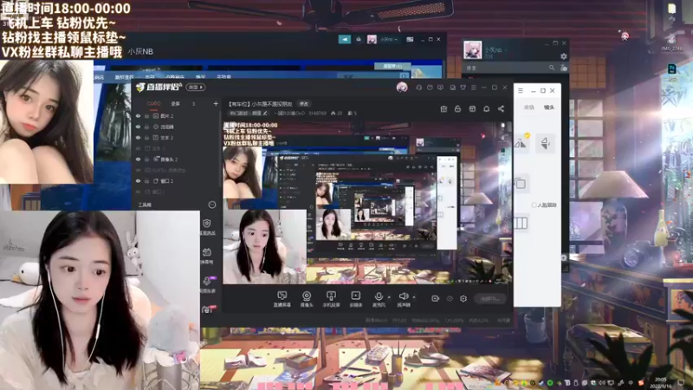Image resolution: width=693 pixels, height=390 pixels.
Task: Open notifications bell above the preview
Action: coord(486,109)
